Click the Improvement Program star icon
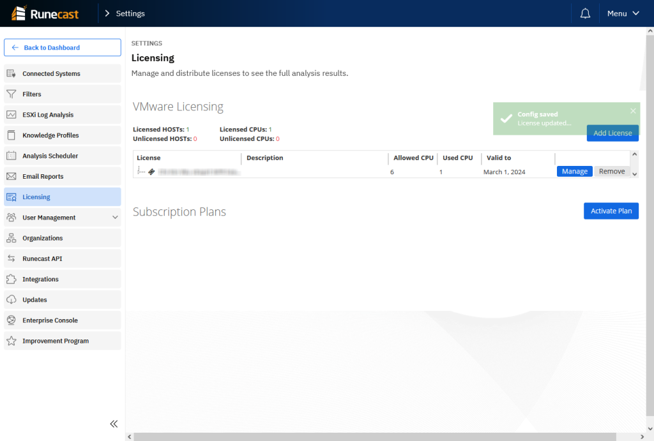The image size is (654, 441). [11, 341]
